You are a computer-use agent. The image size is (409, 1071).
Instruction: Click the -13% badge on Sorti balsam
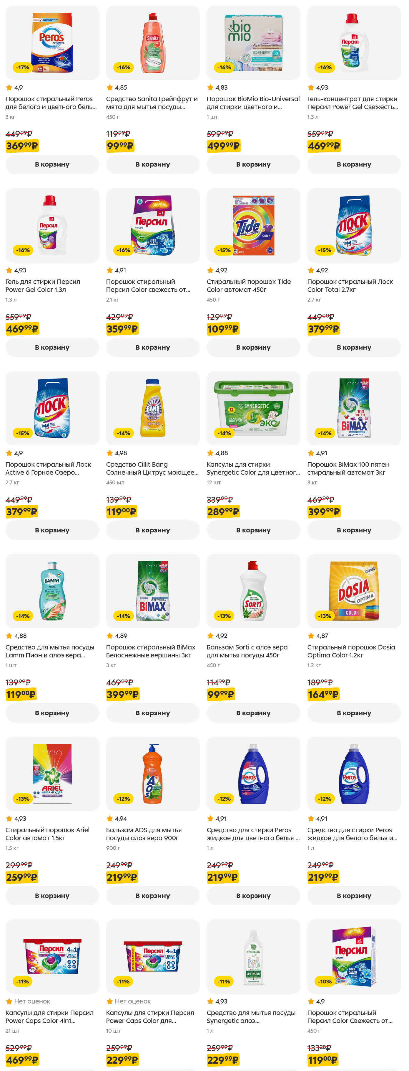coord(224,616)
